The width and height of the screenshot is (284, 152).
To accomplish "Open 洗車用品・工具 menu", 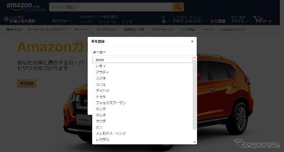I will 135,29.
